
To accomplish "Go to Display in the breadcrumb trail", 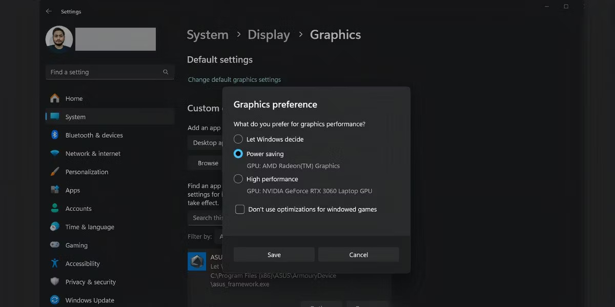I will pyautogui.click(x=269, y=34).
